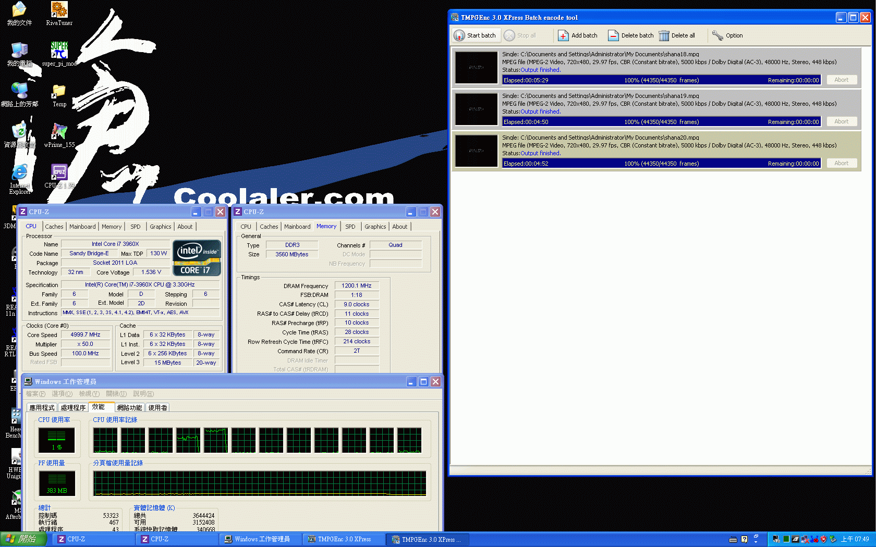This screenshot has height=547, width=876.
Task: Click the Intel Core i7 logo in CPU-Z
Action: point(197,257)
